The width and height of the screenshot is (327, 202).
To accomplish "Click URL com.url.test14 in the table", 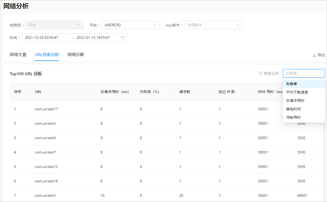I will tap(46, 181).
